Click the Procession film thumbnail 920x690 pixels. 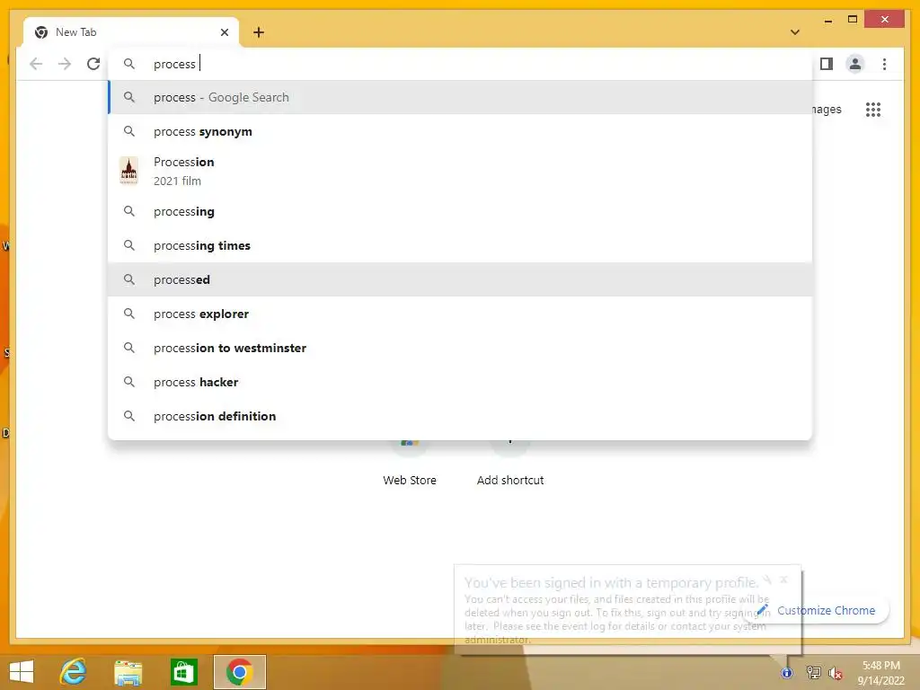coord(129,171)
